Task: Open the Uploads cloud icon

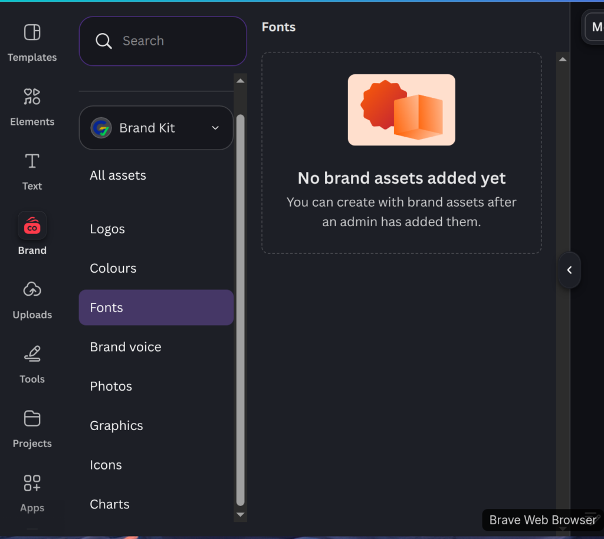Action: [x=32, y=289]
